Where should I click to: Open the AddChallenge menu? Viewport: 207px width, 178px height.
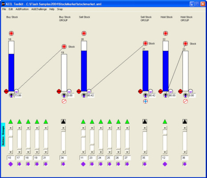39,9
